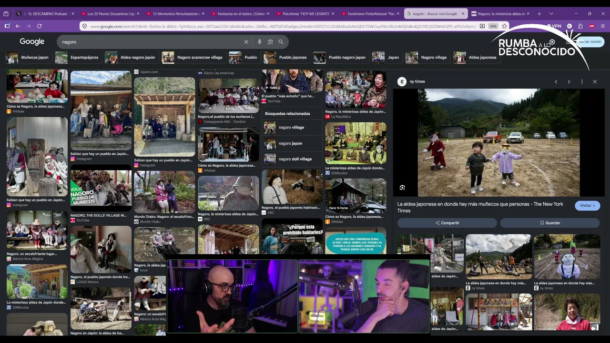Switch to Fenómeno PreterNatural tab

[370, 14]
